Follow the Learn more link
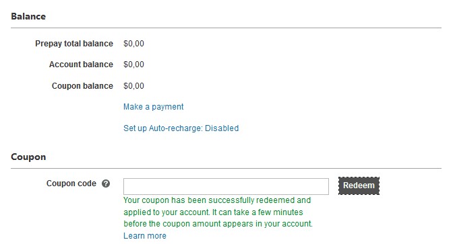 pyautogui.click(x=145, y=236)
